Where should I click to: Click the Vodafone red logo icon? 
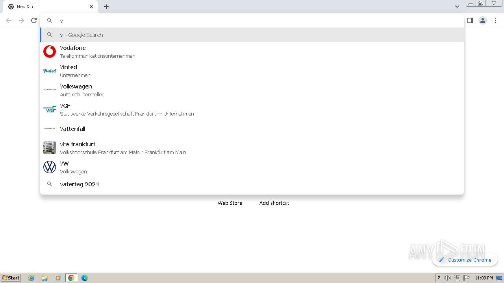(x=50, y=51)
